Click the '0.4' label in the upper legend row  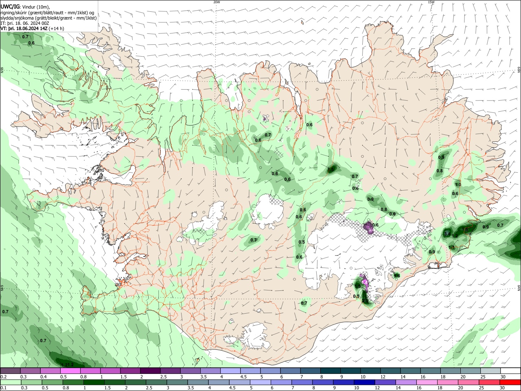[x=44, y=377]
